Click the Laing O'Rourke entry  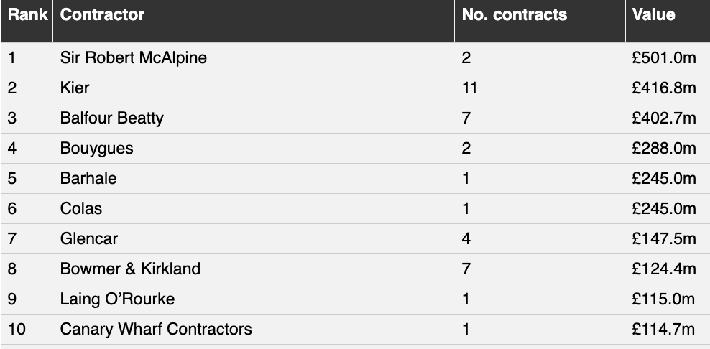[117, 299]
